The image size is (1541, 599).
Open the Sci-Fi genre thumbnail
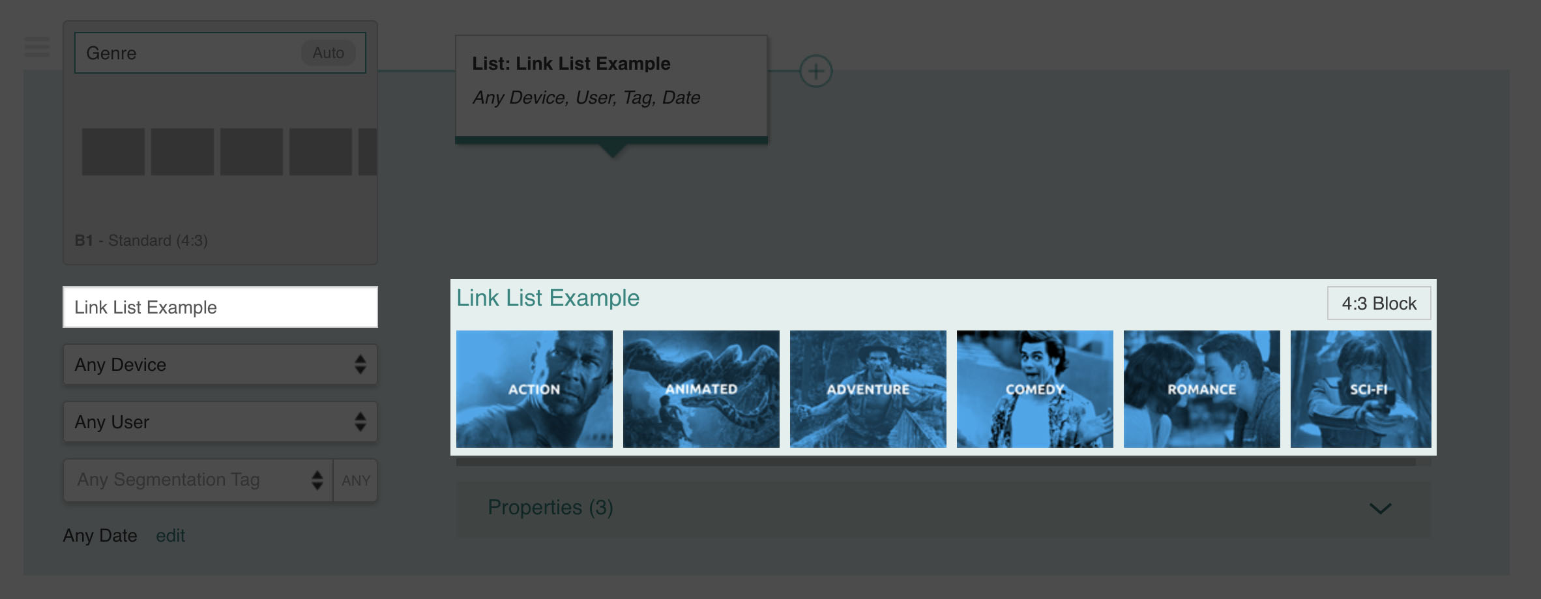pyautogui.click(x=1361, y=389)
